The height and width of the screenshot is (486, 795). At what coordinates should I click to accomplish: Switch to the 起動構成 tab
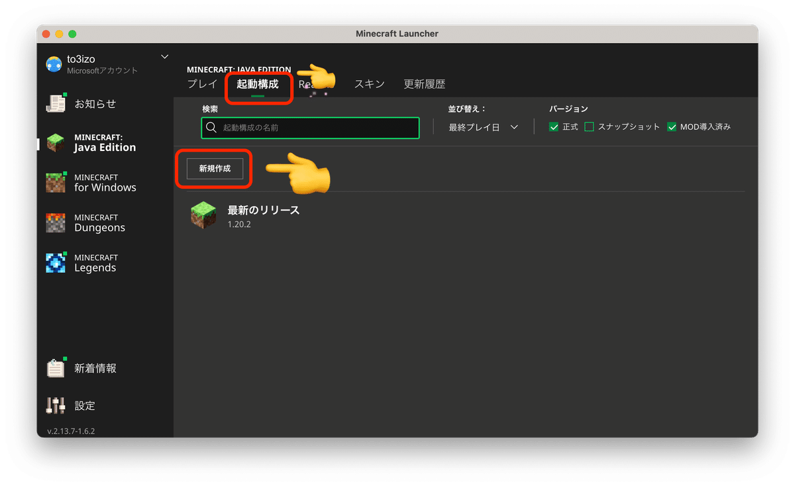pos(258,84)
